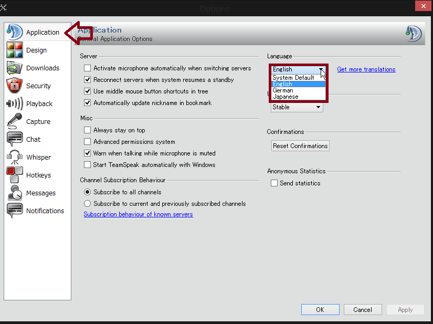This screenshot has width=433, height=324.
Task: Enable Advanced permissions system
Action: pos(87,142)
